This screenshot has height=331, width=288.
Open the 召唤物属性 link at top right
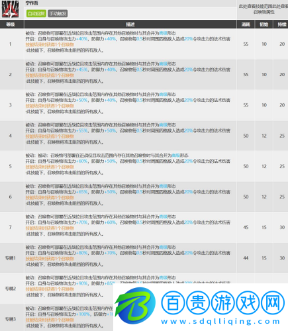[264, 12]
